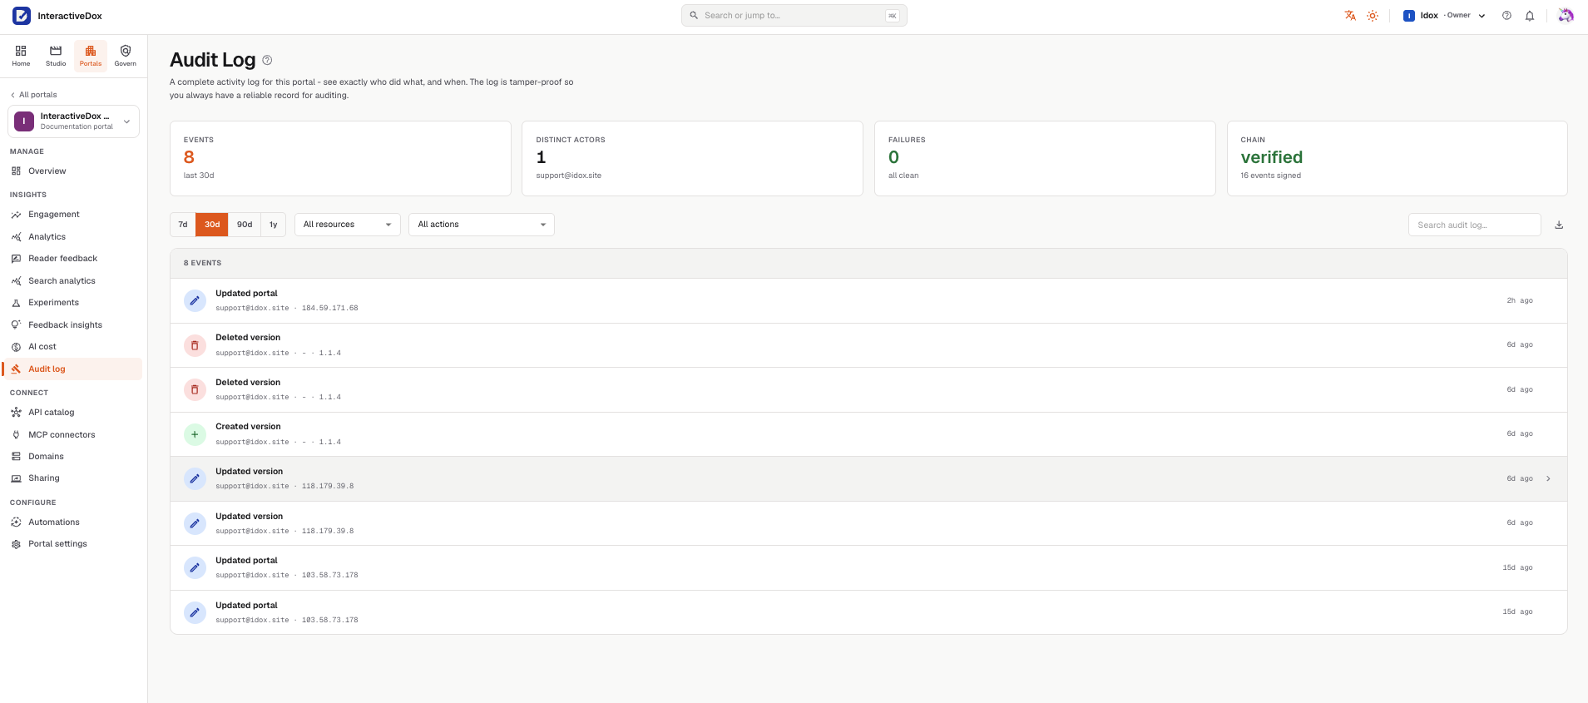Select the 7d time range
Image resolution: width=1588 pixels, height=703 pixels.
click(183, 225)
